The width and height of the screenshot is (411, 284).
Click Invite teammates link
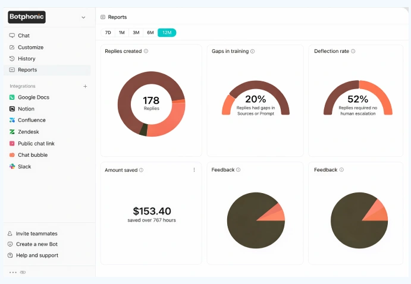(x=36, y=233)
